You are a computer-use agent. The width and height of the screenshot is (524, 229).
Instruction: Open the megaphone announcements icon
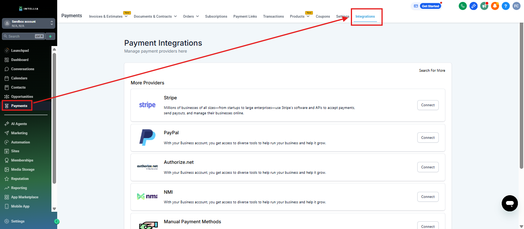click(484, 6)
